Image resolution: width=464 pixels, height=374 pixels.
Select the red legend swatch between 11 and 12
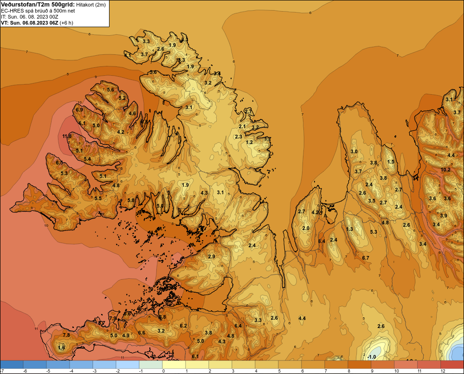pyautogui.click(x=429, y=365)
